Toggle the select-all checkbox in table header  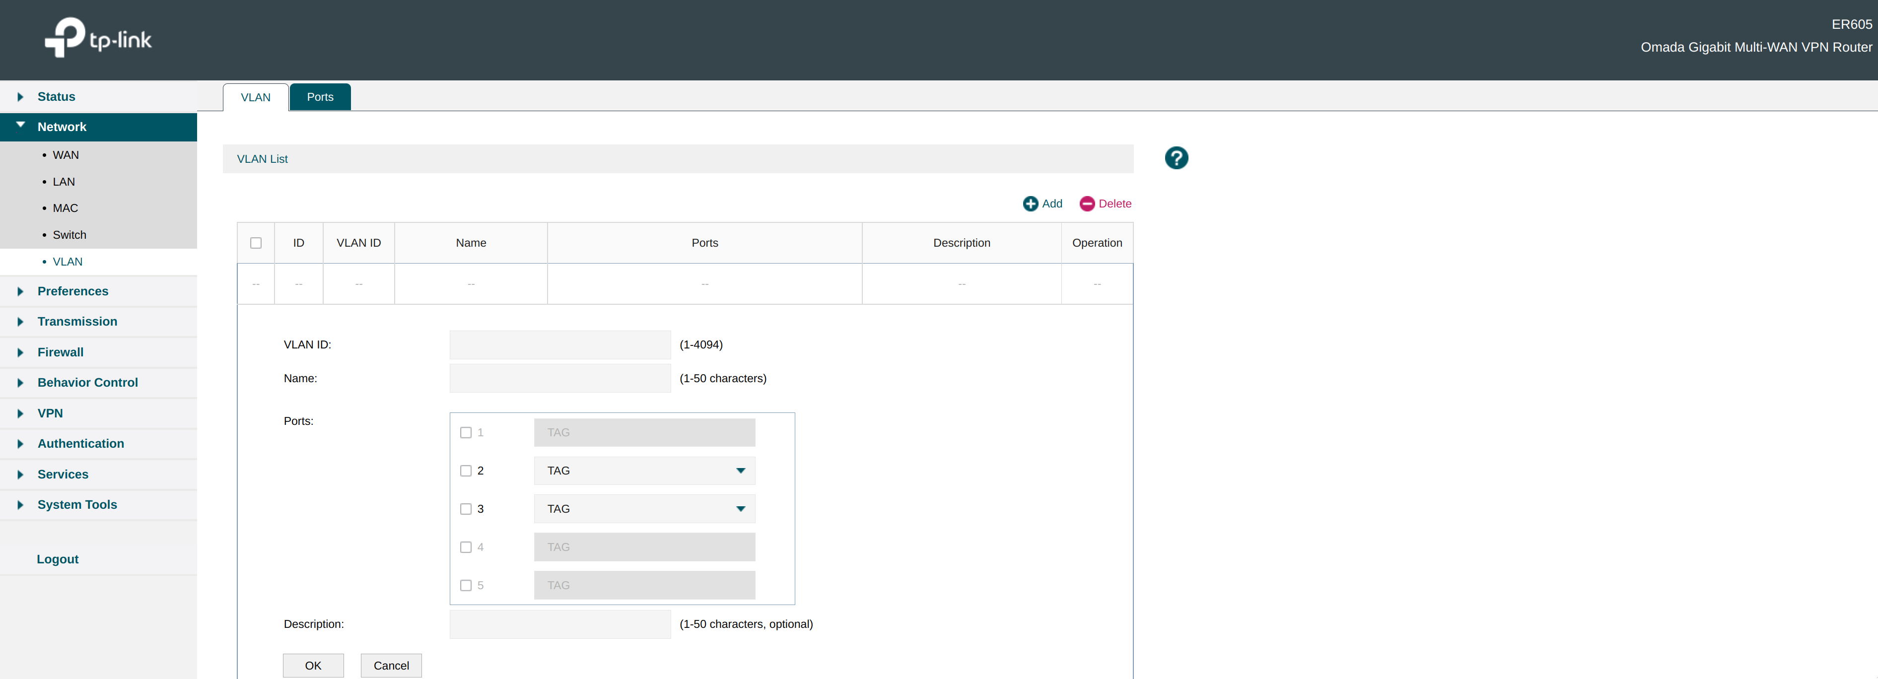click(256, 243)
